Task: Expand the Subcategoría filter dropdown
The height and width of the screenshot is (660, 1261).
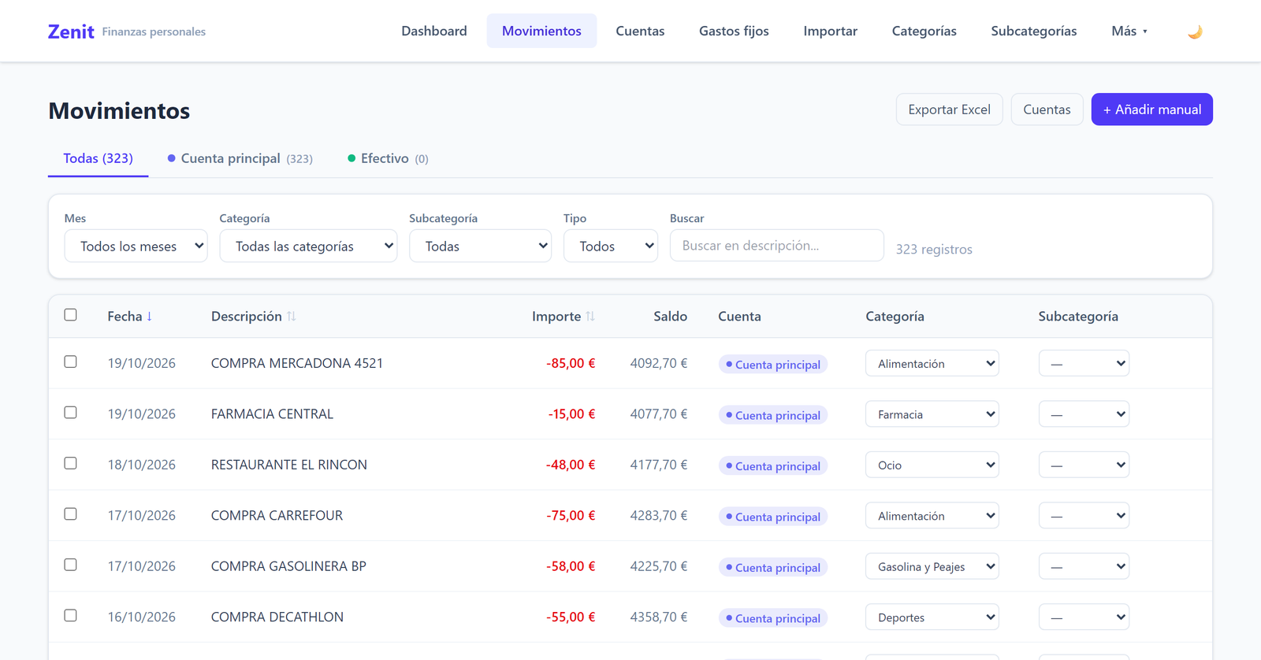Action: (x=480, y=246)
